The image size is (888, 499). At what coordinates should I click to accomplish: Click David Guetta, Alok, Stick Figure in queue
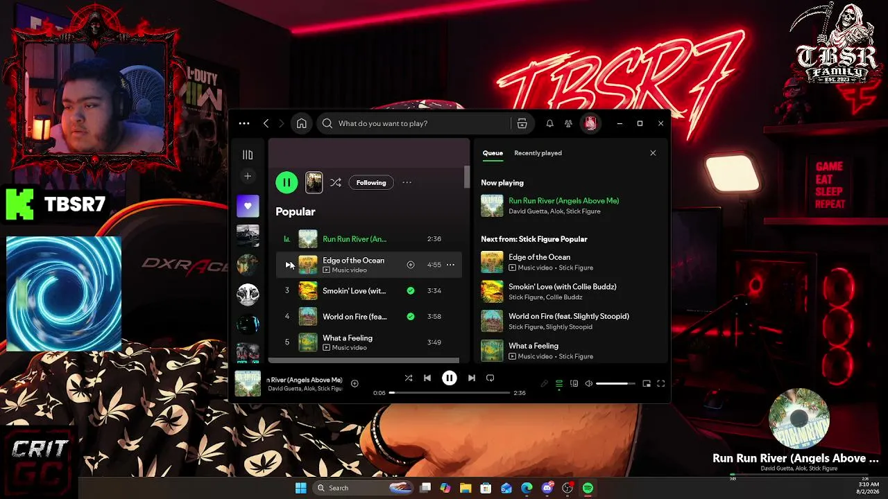point(554,211)
